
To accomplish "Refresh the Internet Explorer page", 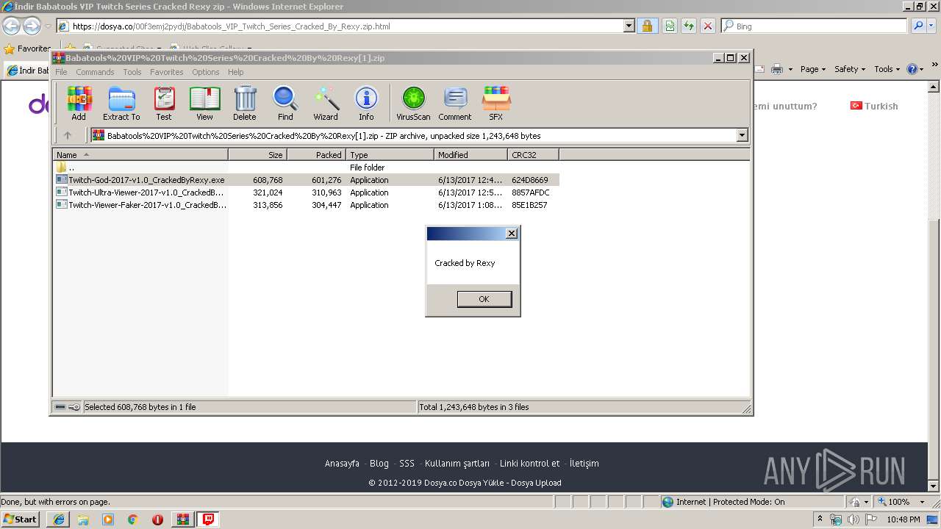I will [x=689, y=26].
